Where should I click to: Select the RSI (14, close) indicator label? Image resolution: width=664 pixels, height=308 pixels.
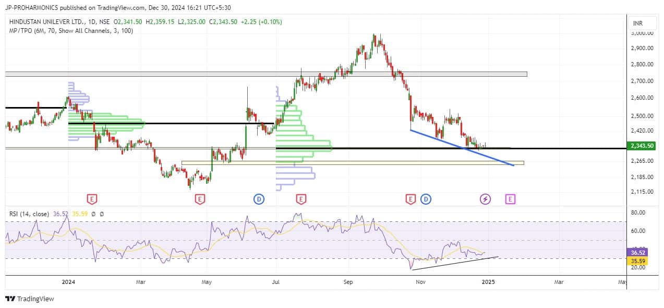point(29,214)
